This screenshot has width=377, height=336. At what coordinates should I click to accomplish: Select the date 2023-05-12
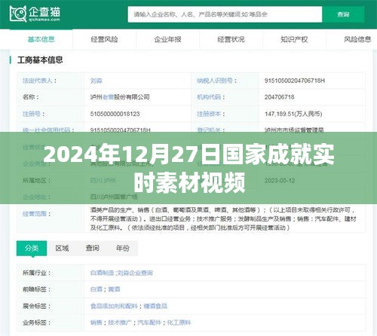(280, 181)
